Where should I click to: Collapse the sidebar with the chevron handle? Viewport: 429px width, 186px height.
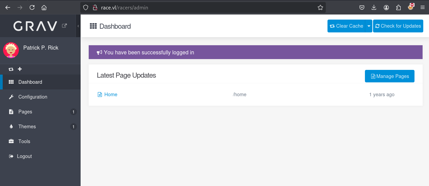pos(78,26)
